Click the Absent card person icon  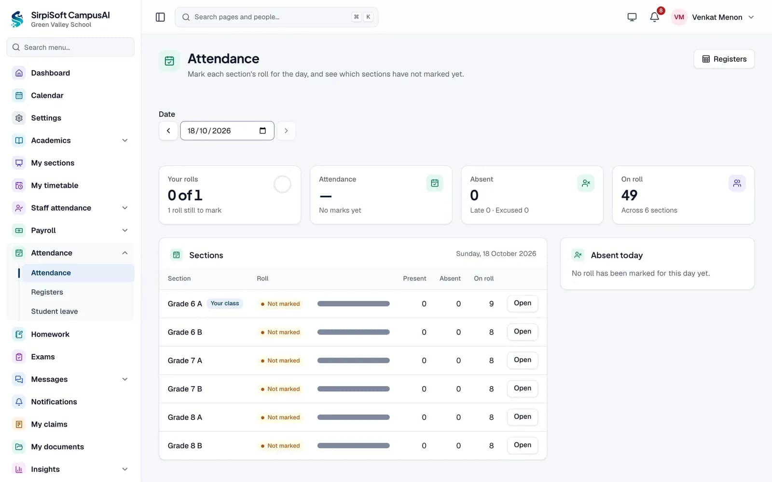[586, 183]
